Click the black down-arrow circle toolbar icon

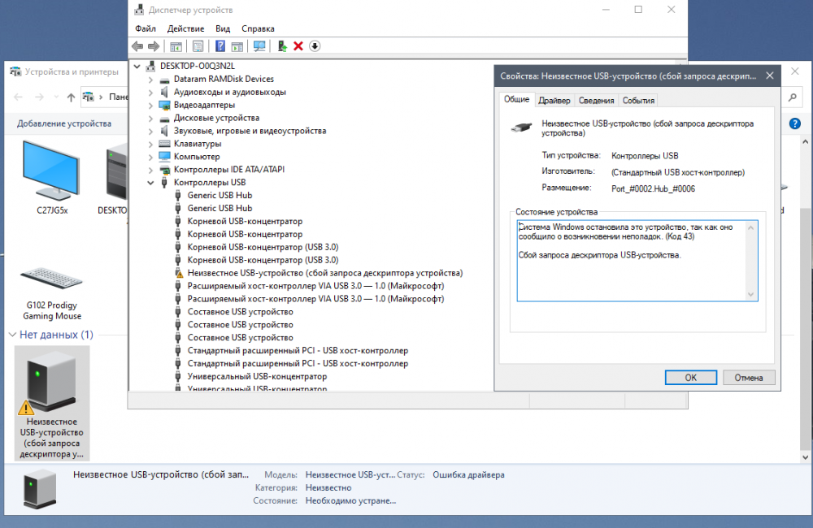coord(315,46)
